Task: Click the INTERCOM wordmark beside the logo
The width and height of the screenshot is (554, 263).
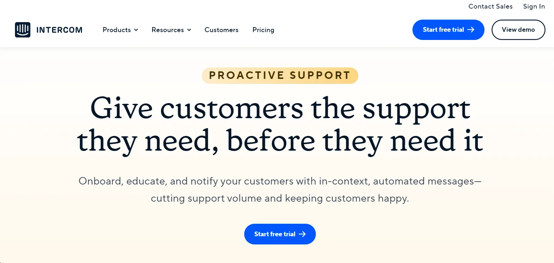Action: 60,30
